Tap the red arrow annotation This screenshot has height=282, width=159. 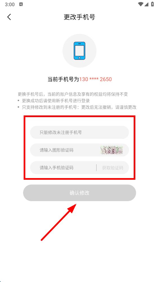(x=59, y=222)
